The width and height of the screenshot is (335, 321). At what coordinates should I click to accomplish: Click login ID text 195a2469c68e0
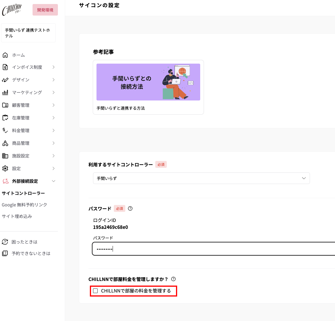point(110,227)
